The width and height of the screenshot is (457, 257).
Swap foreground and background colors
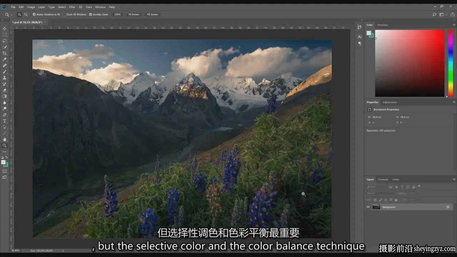click(7, 157)
